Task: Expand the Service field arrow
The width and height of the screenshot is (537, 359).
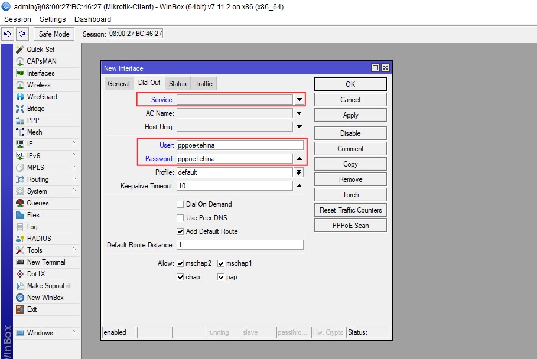Action: click(x=299, y=100)
